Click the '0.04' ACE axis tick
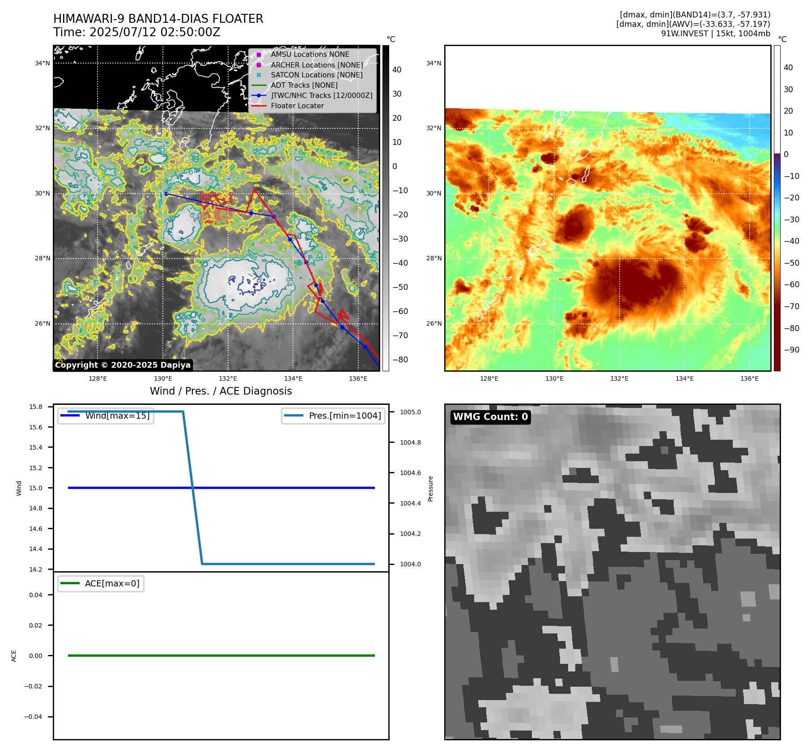This screenshot has height=756, width=811. (x=36, y=595)
